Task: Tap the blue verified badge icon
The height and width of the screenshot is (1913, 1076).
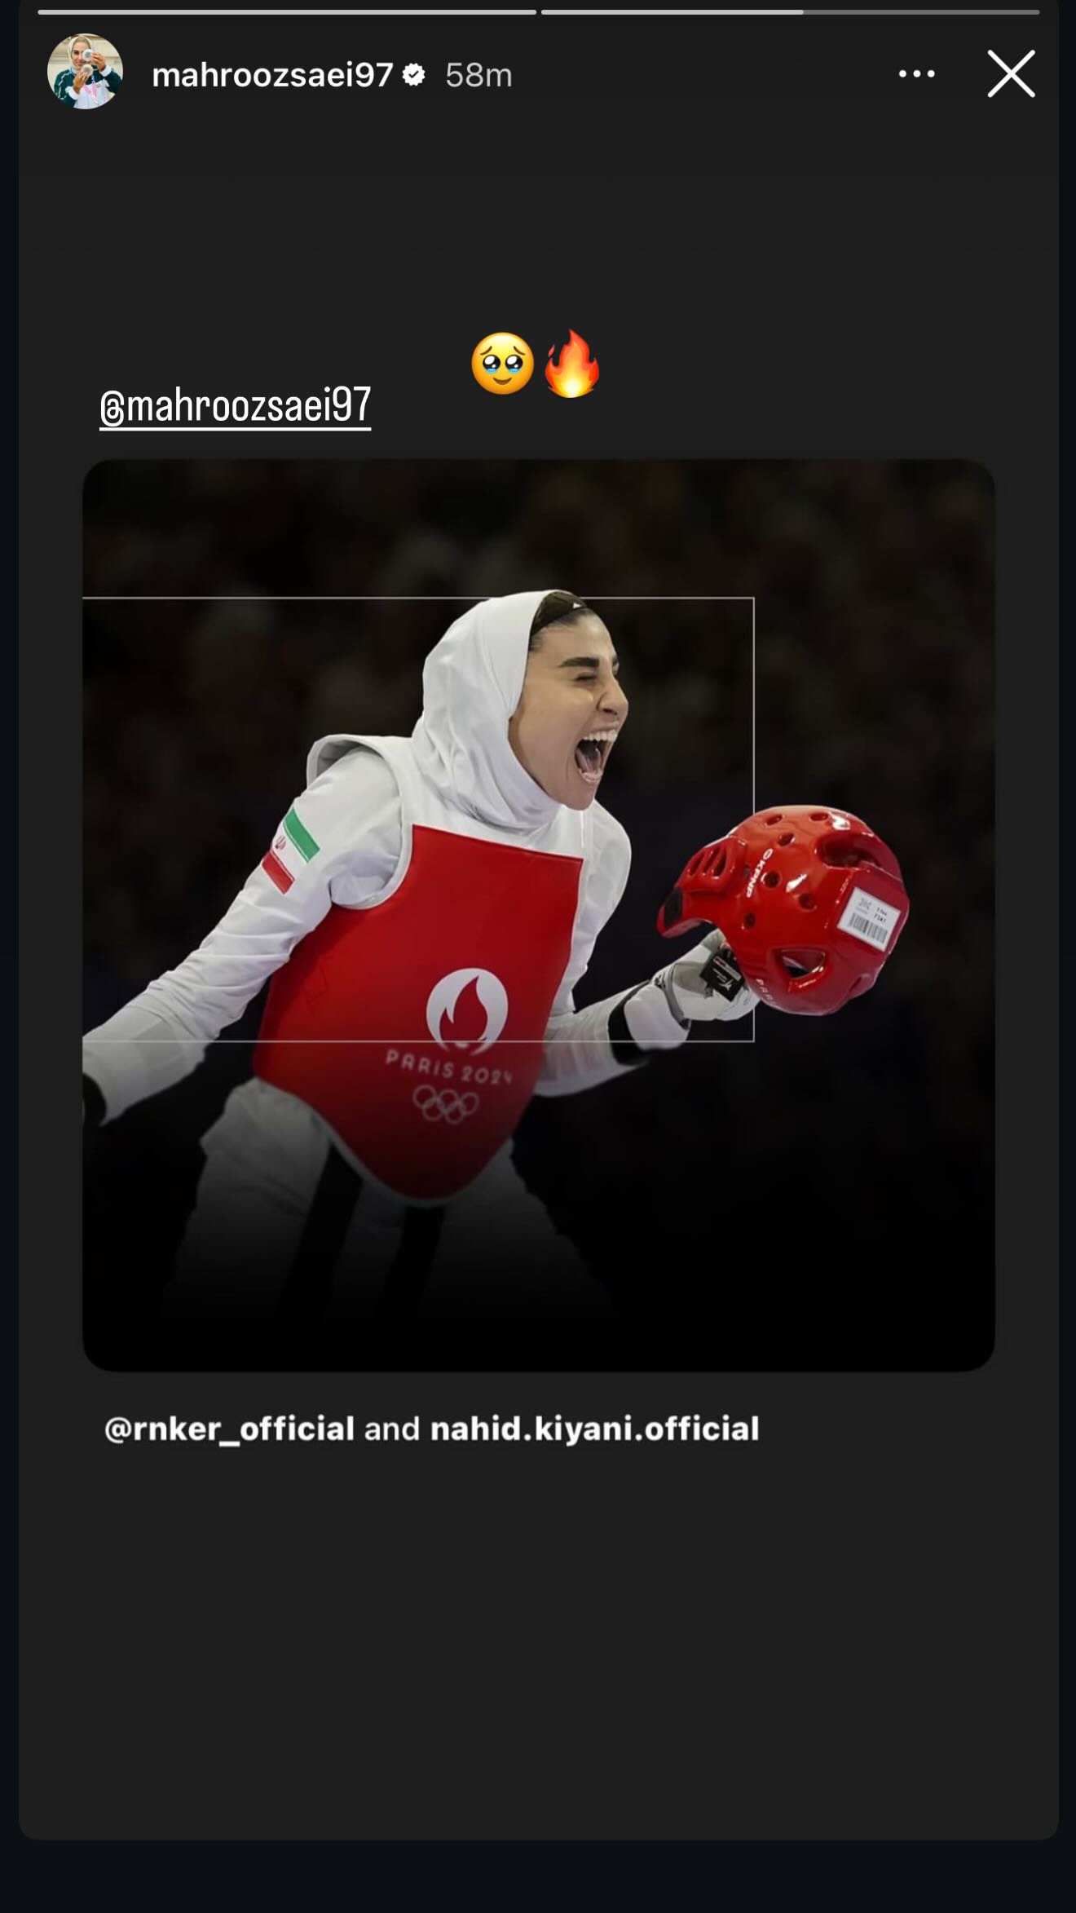Action: (x=414, y=75)
